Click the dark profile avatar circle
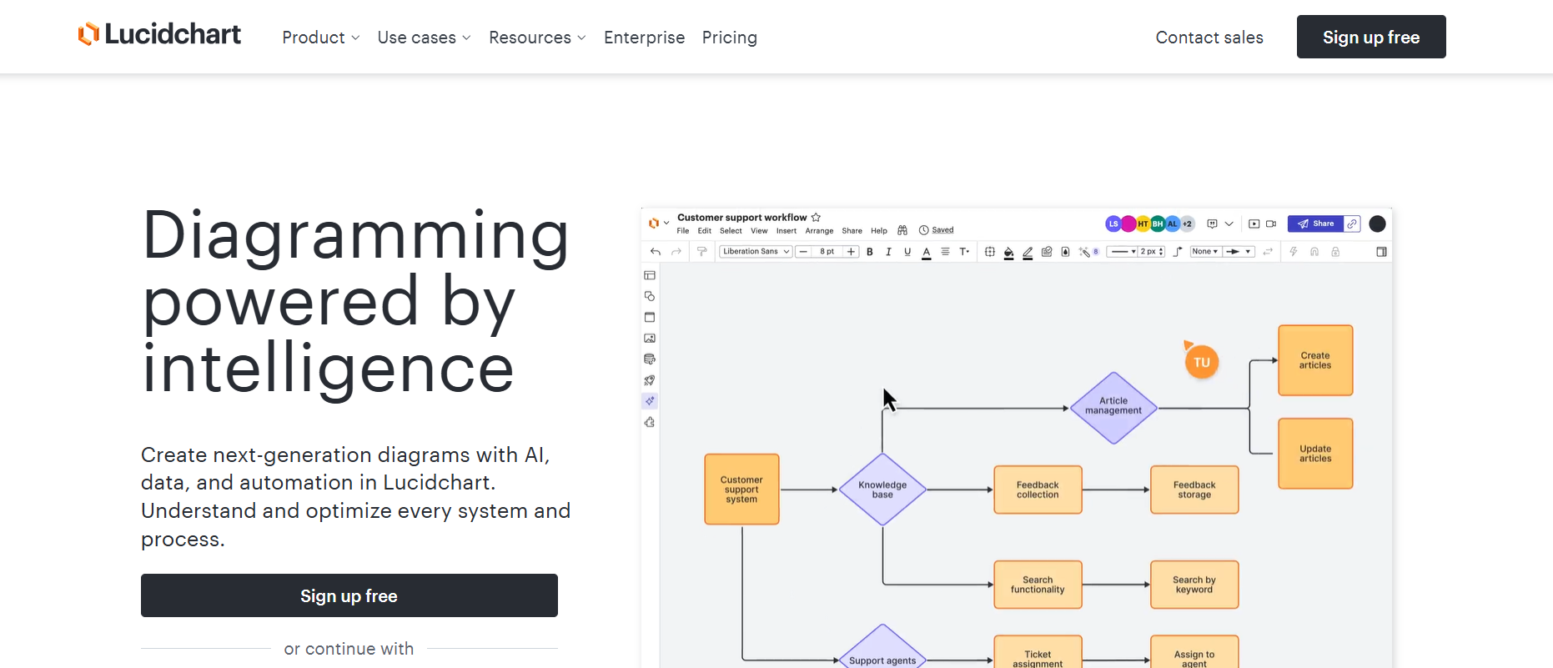The width and height of the screenshot is (1553, 668). click(1377, 224)
